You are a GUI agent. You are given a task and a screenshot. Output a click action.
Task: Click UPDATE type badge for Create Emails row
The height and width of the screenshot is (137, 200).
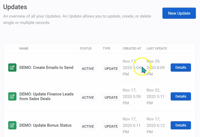[x=111, y=69]
